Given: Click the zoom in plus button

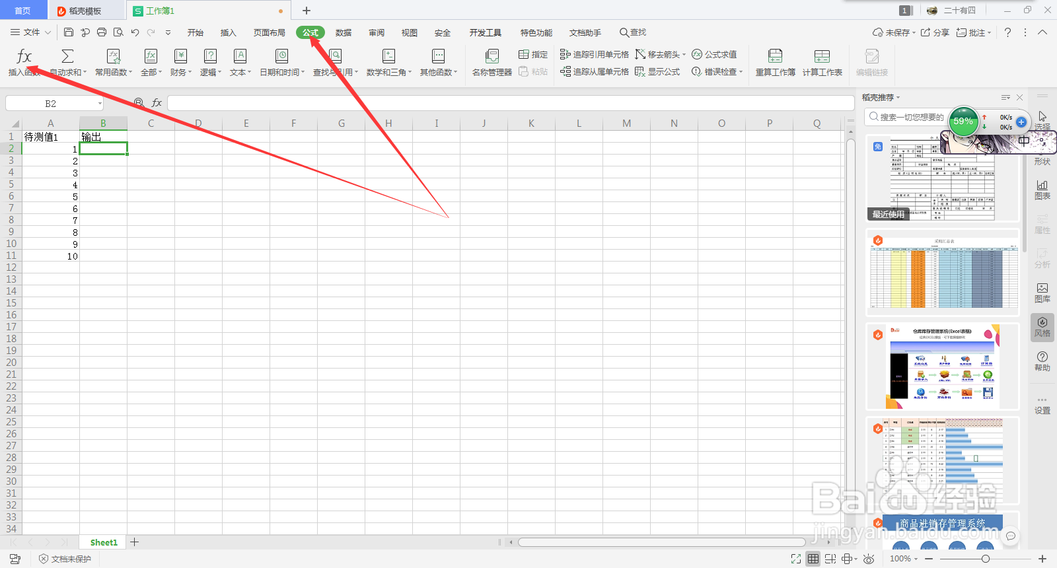Looking at the screenshot, I should pos(1042,559).
